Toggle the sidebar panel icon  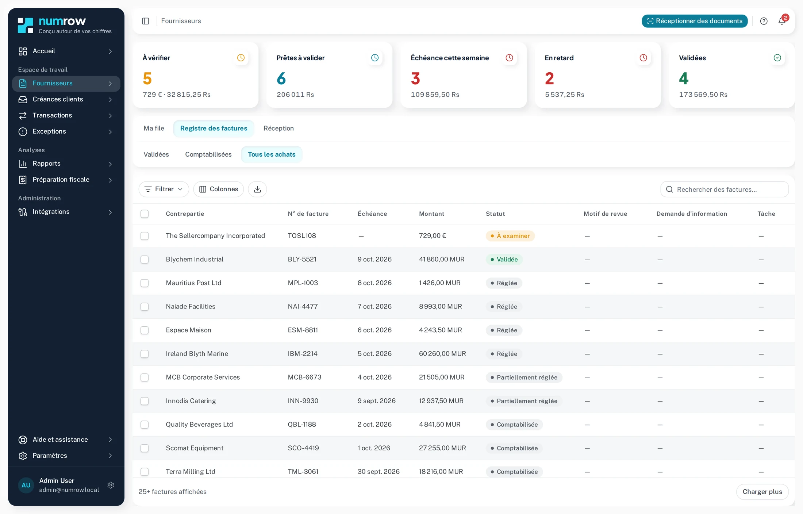point(145,21)
